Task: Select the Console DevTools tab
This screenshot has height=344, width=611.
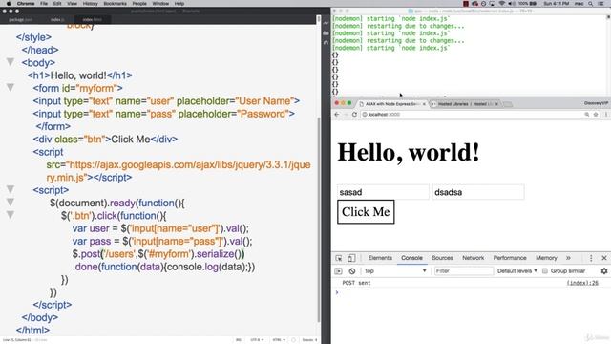Action: 411,258
